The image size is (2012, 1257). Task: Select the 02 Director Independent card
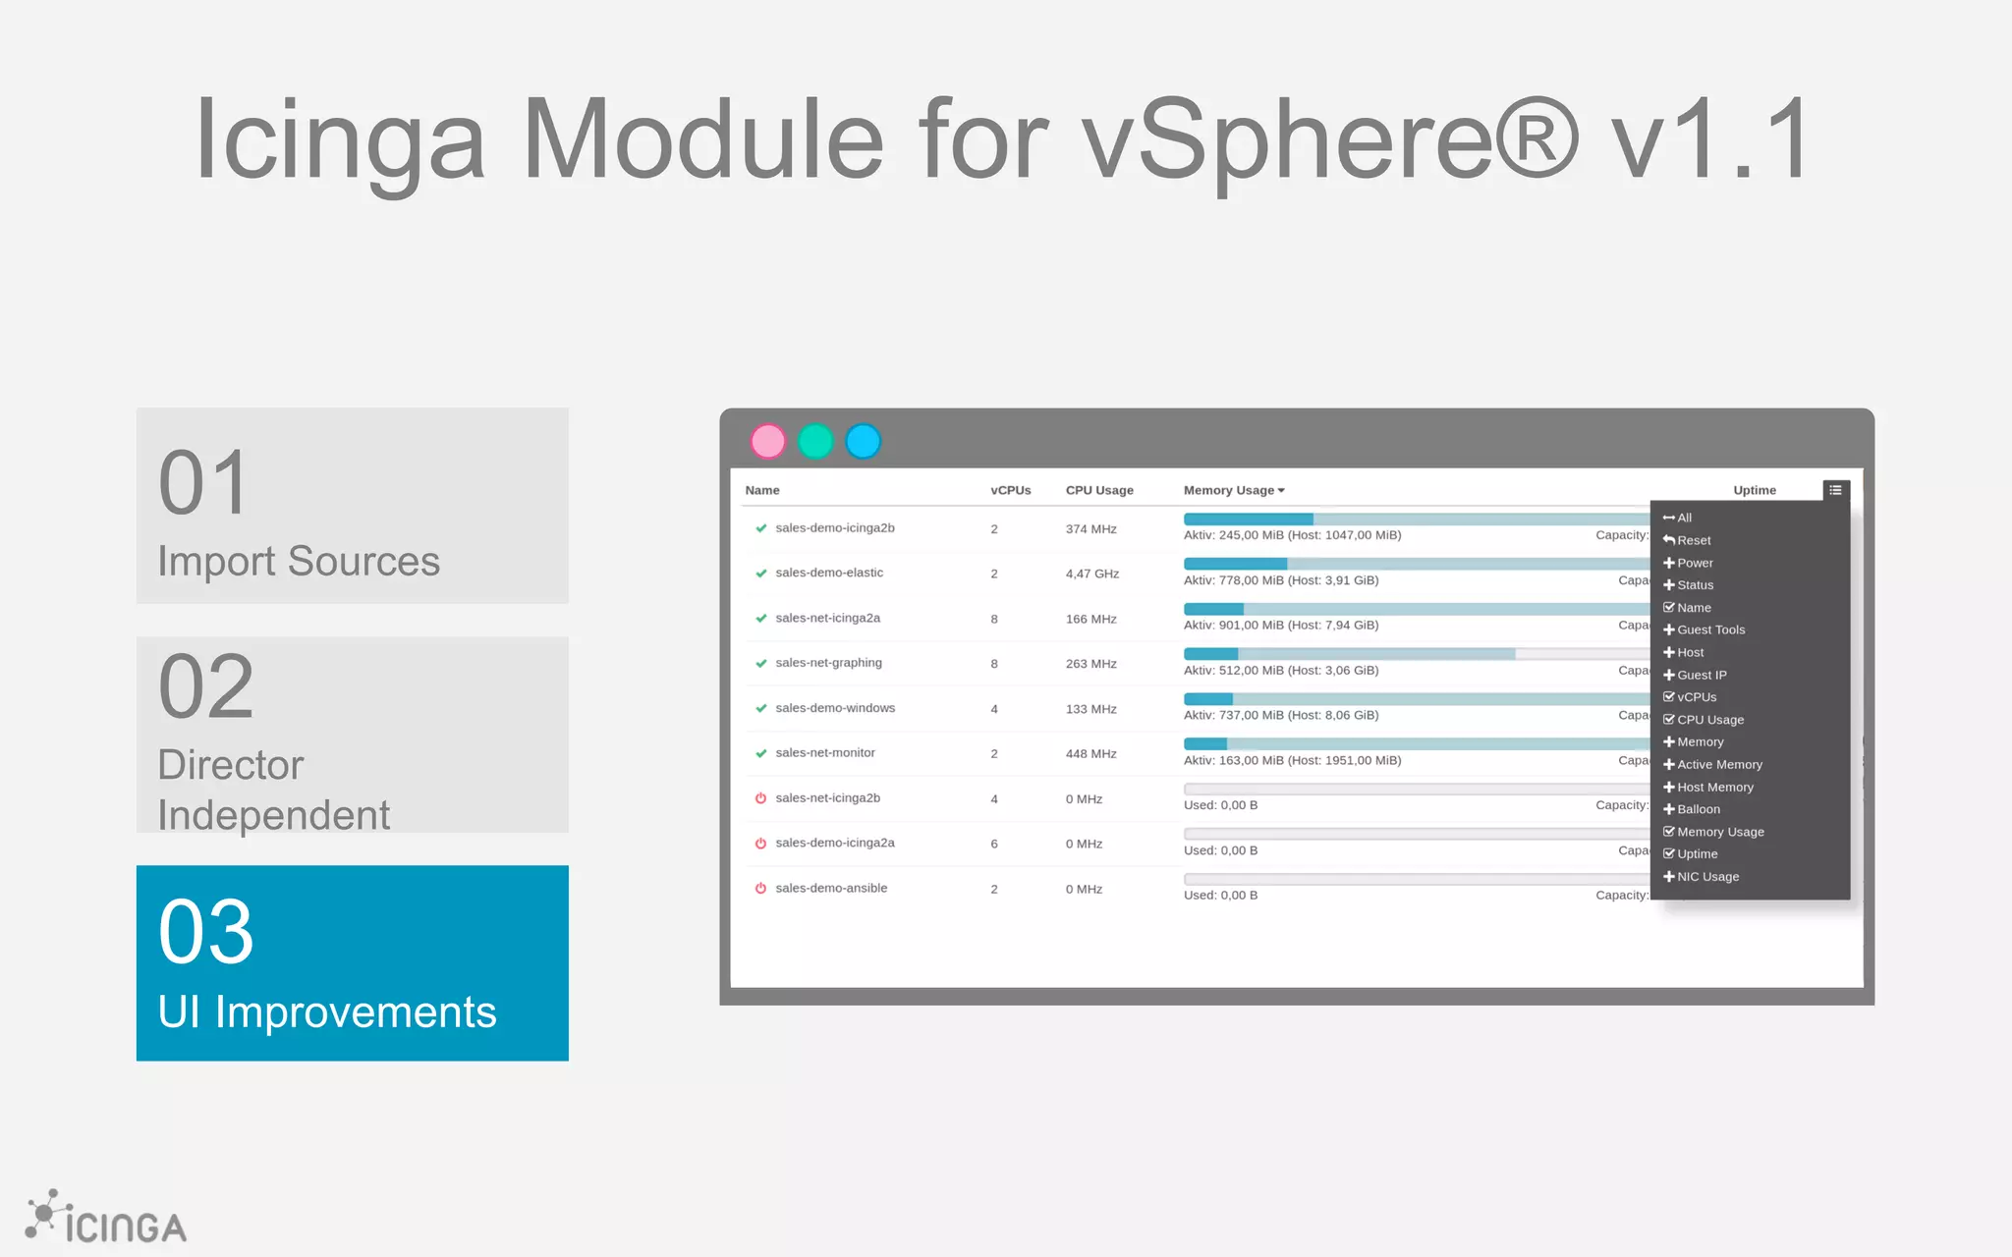(x=353, y=735)
